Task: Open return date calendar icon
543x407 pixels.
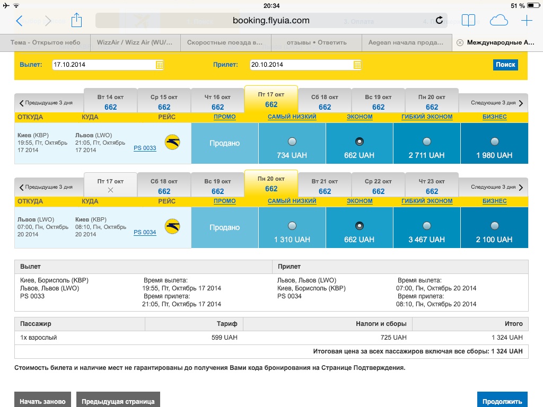Action: click(x=357, y=65)
